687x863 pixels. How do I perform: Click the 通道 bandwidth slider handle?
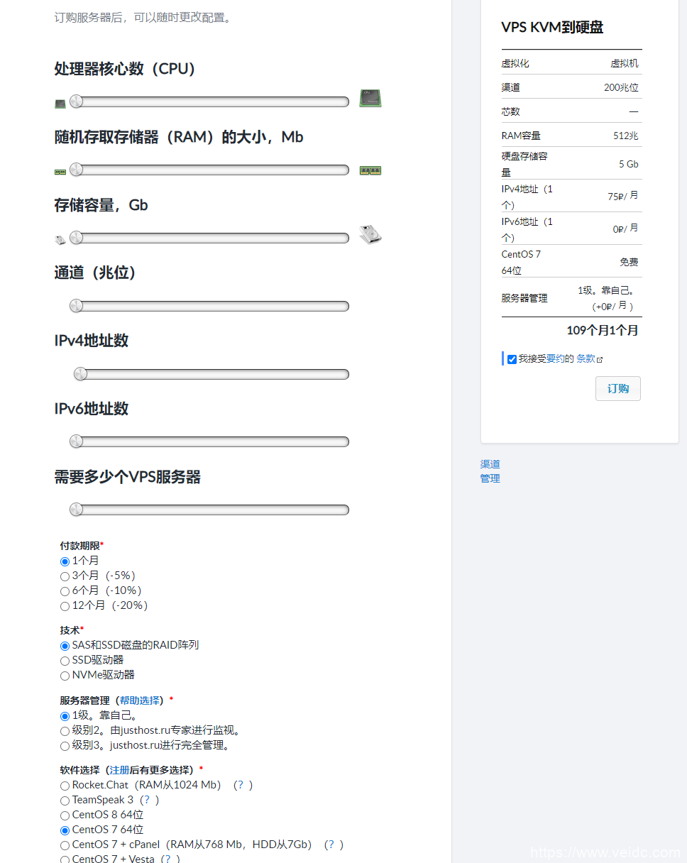tap(77, 306)
